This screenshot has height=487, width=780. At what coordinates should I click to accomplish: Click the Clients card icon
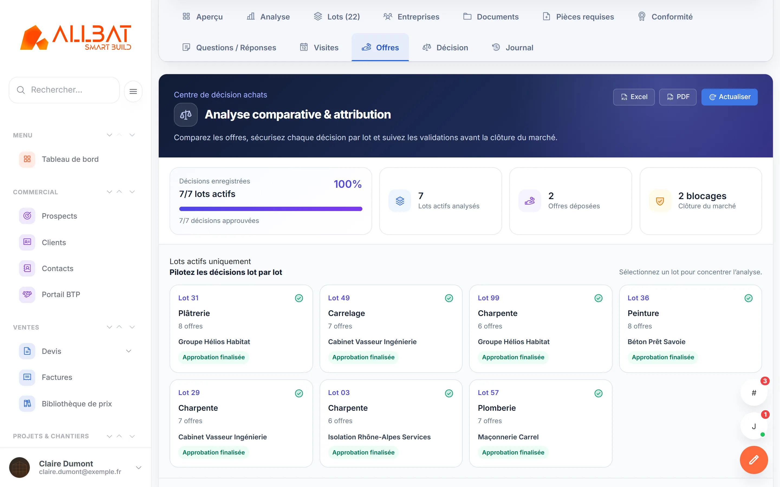[27, 242]
